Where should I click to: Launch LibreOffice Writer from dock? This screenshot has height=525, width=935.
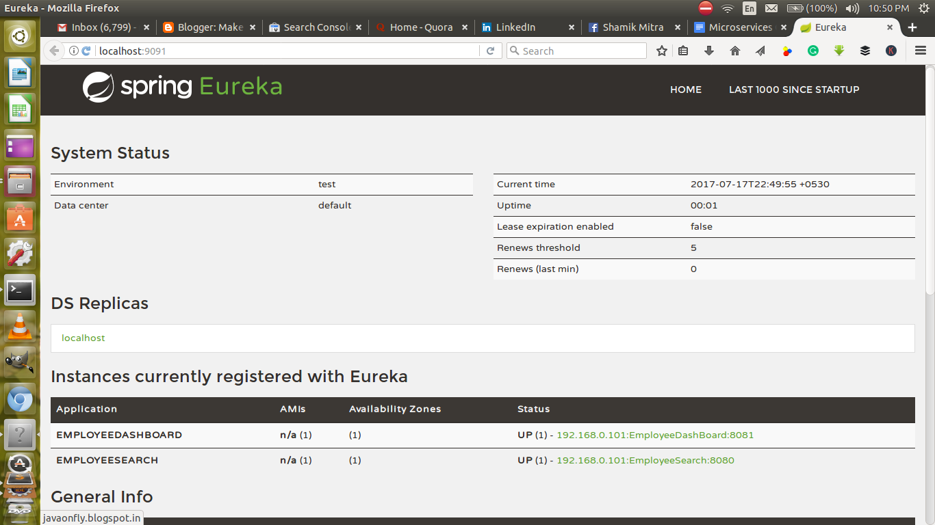click(20, 72)
